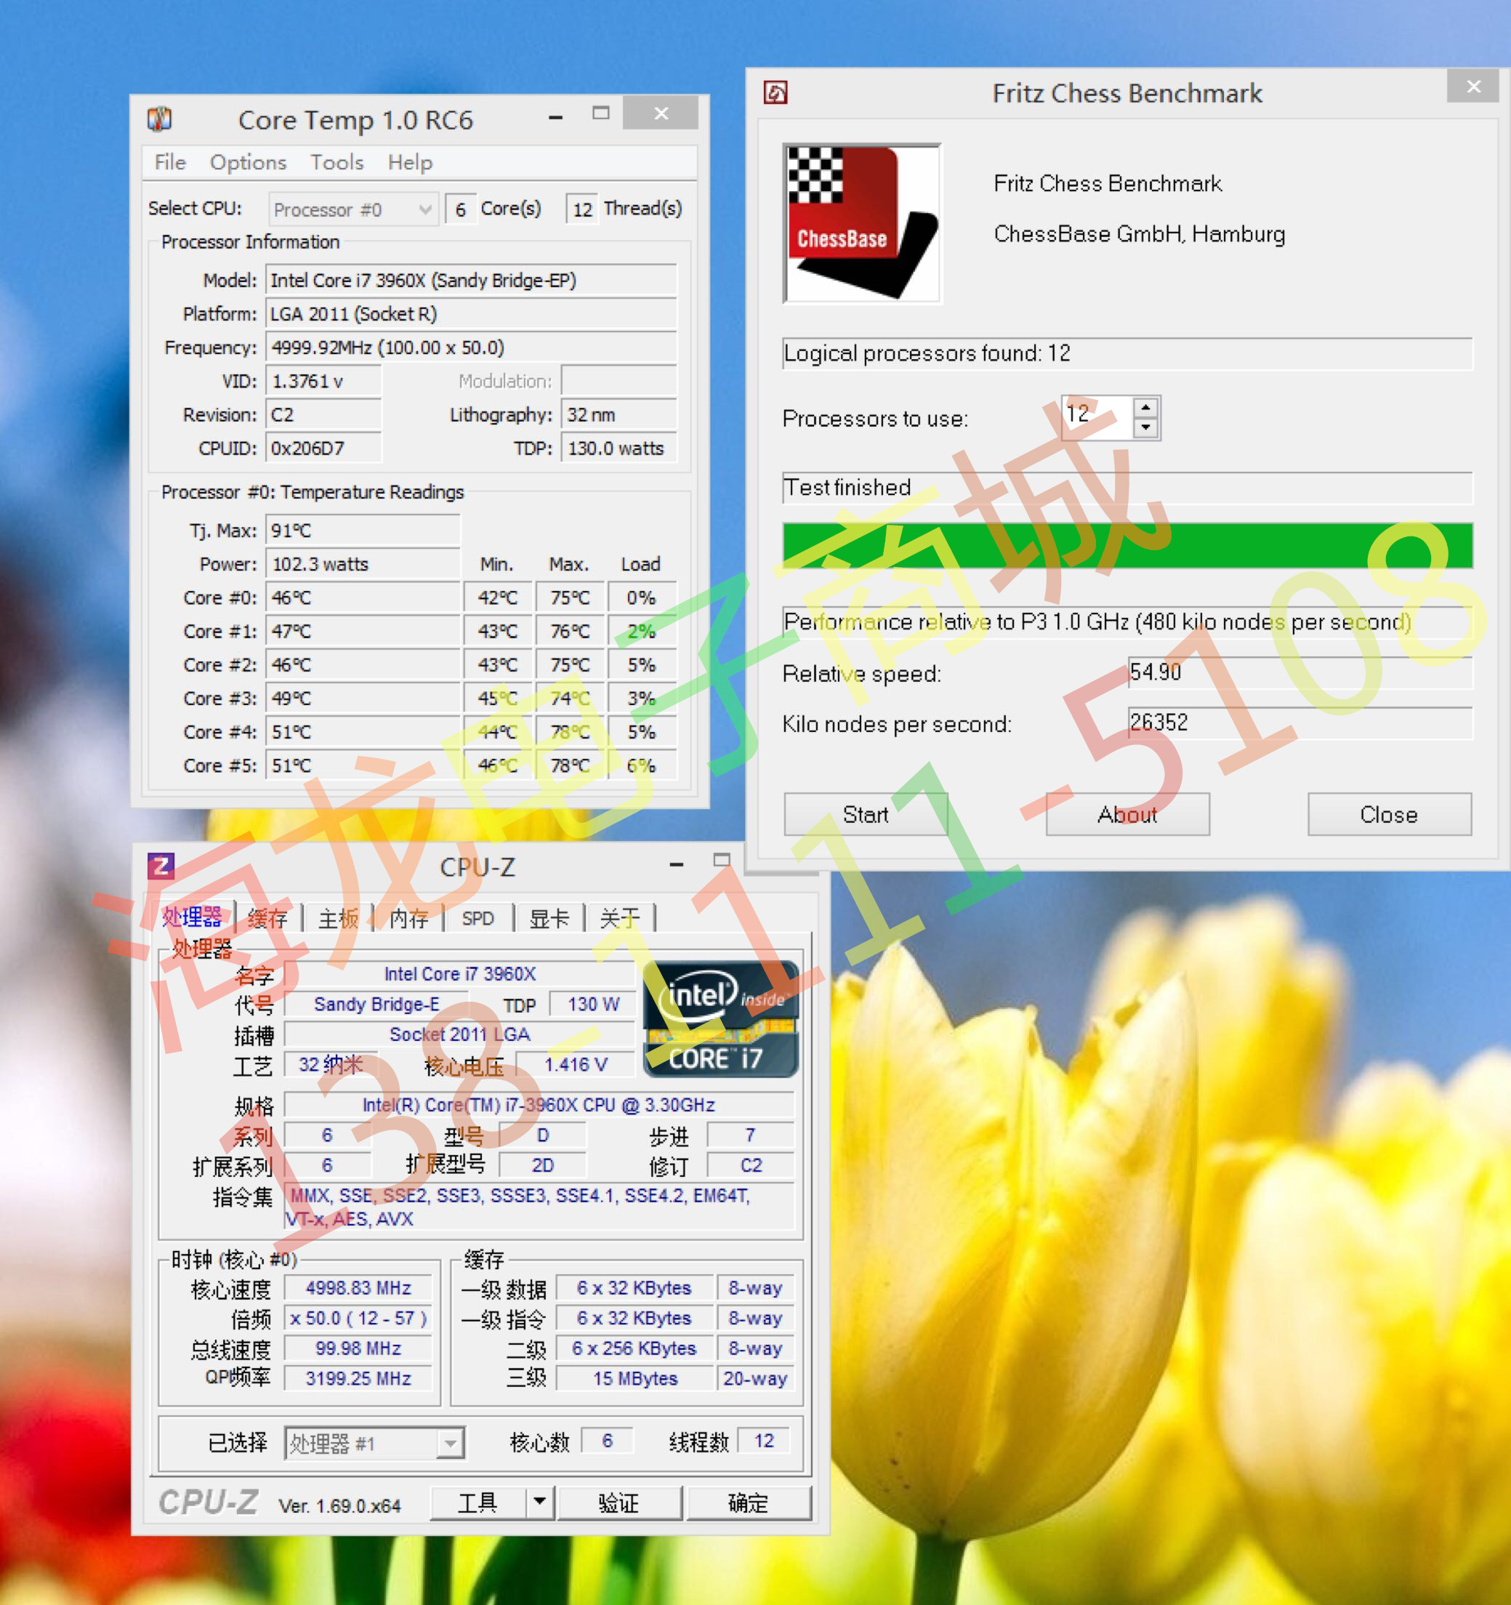Decrease processors to use with down arrow
The width and height of the screenshot is (1511, 1605).
(1145, 427)
